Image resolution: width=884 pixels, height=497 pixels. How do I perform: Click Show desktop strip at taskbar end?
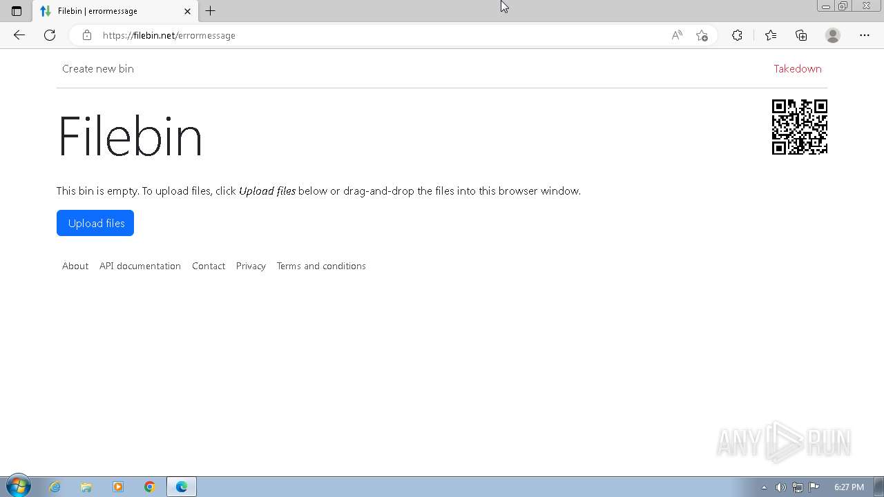point(879,487)
